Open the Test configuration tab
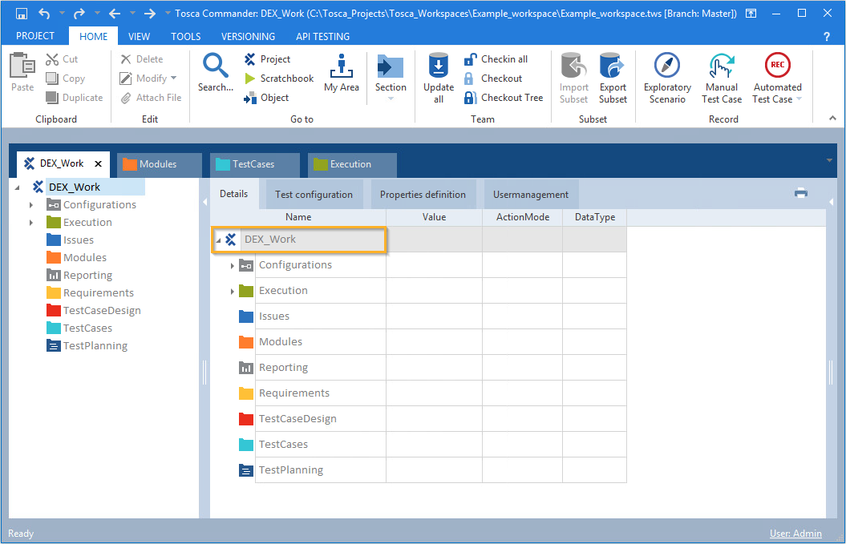 (314, 195)
